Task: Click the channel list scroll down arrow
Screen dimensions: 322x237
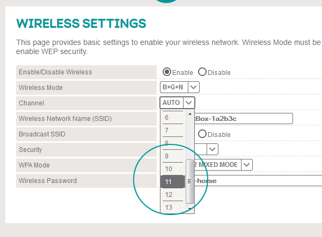Action: [x=190, y=209]
